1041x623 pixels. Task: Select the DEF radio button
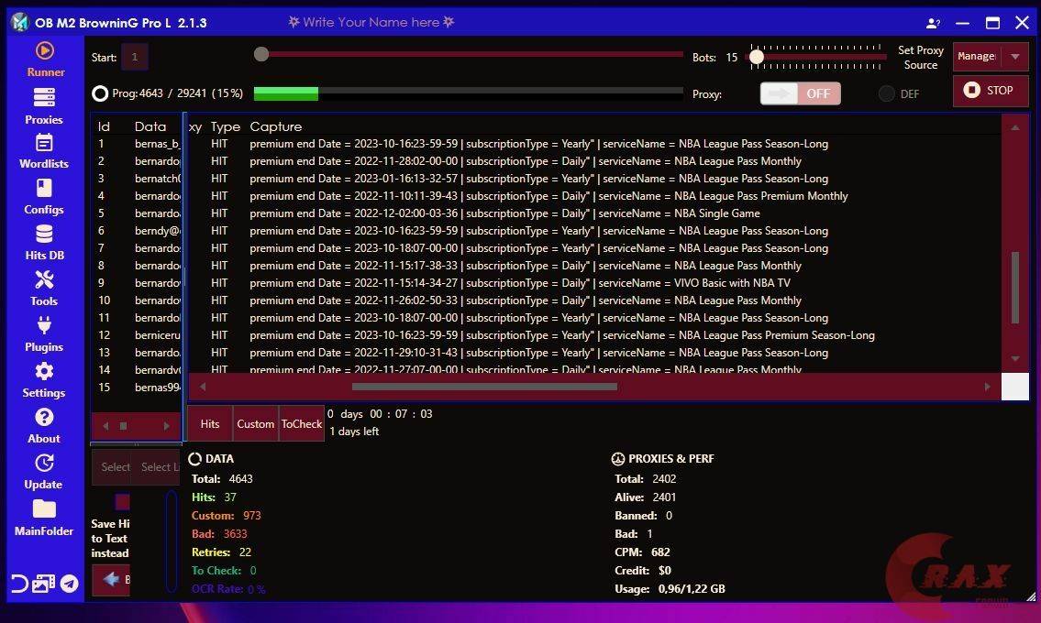click(886, 93)
